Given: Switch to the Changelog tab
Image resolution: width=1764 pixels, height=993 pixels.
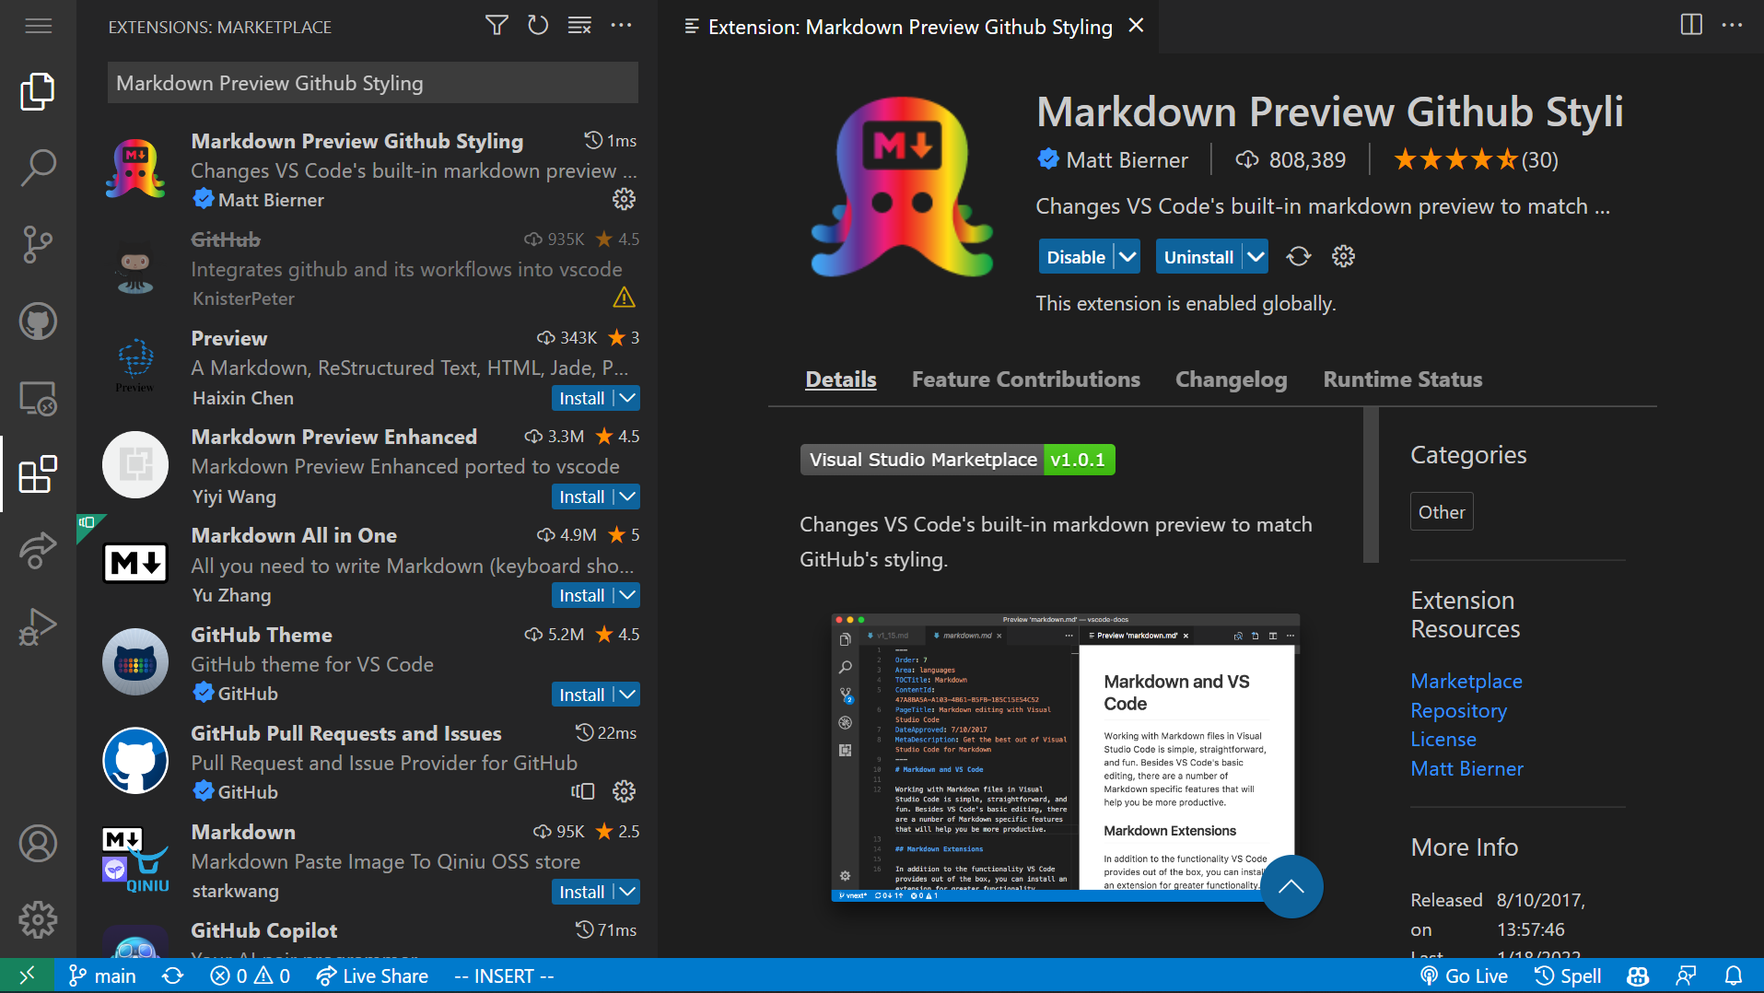Looking at the screenshot, I should point(1232,380).
